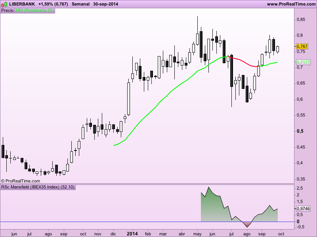Image resolution: width=317 pixels, height=237 pixels.
Task: Click the 0,5 bold price axis label
Action: click(x=300, y=131)
